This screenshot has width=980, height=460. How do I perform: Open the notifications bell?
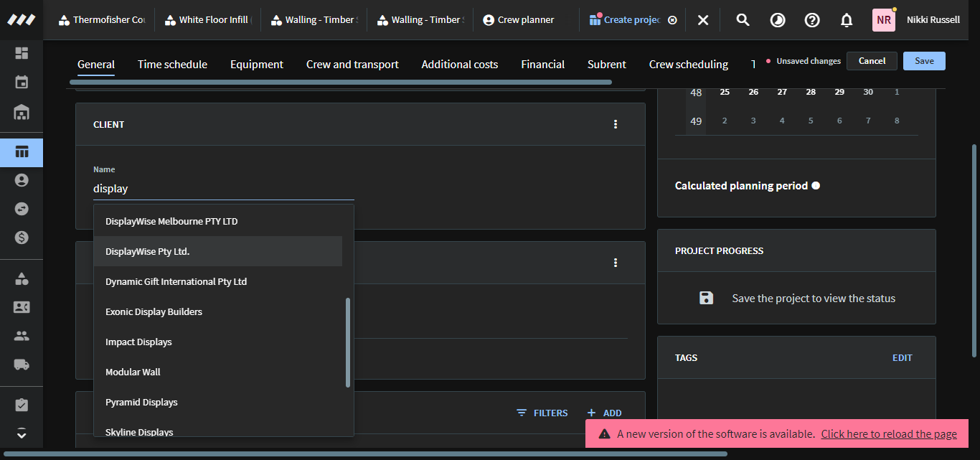[847, 20]
